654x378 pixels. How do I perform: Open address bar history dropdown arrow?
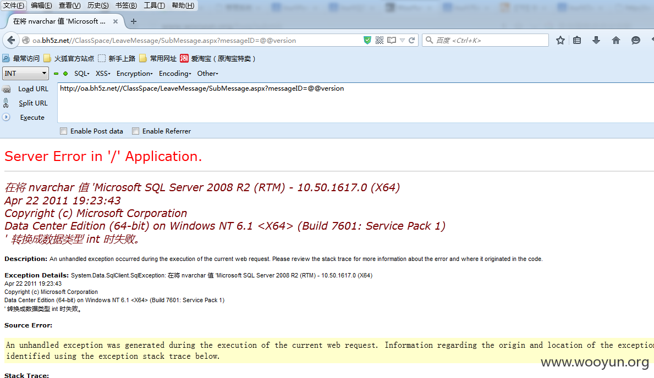[x=402, y=41]
